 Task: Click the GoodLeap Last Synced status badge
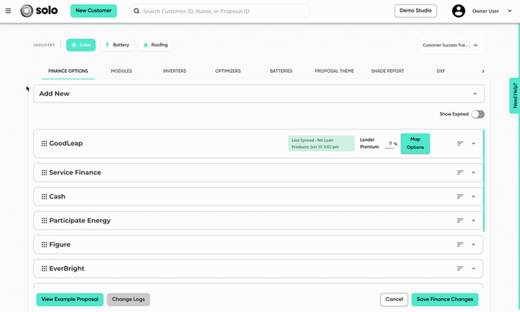(321, 144)
